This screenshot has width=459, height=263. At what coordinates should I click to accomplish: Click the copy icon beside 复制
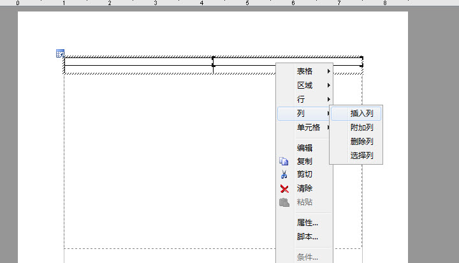[284, 162]
